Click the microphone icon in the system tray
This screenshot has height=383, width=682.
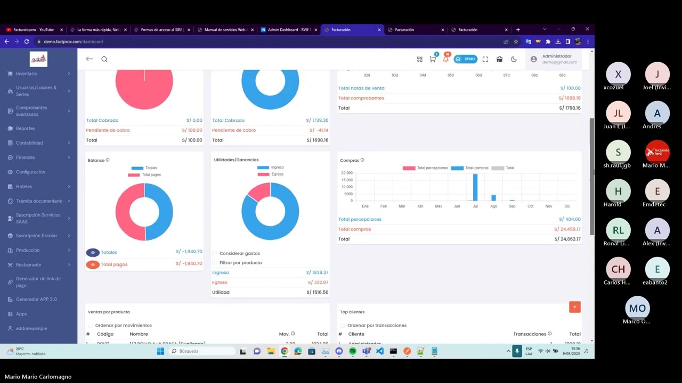click(516, 351)
